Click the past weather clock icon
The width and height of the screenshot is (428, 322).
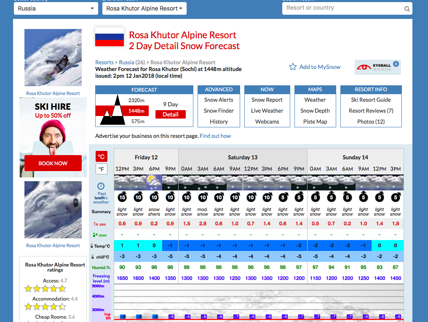click(101, 186)
